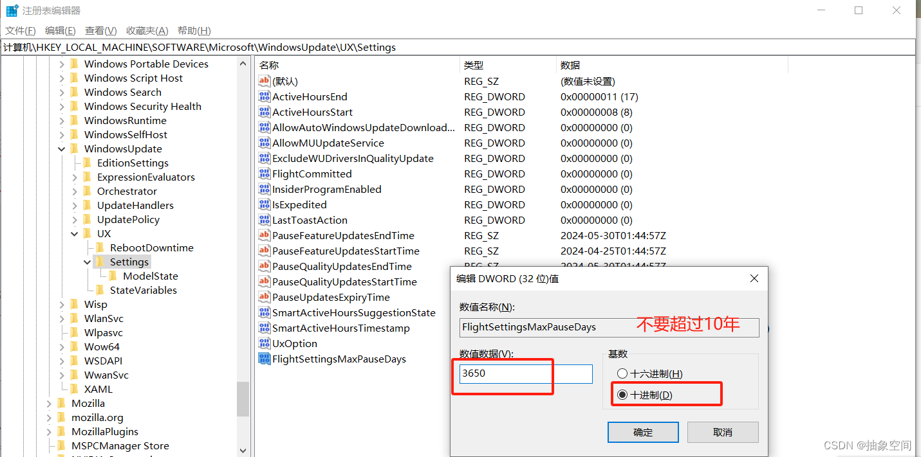
Task: Select AllowAutoWindowsUpdateDownload value row
Action: (x=364, y=127)
